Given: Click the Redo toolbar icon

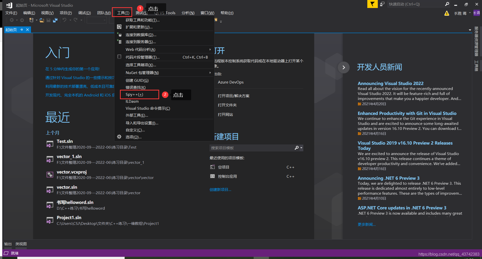Looking at the screenshot, I should tap(75, 20).
